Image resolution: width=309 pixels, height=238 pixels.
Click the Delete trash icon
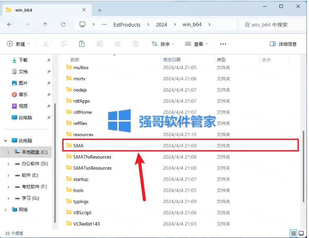point(136,44)
